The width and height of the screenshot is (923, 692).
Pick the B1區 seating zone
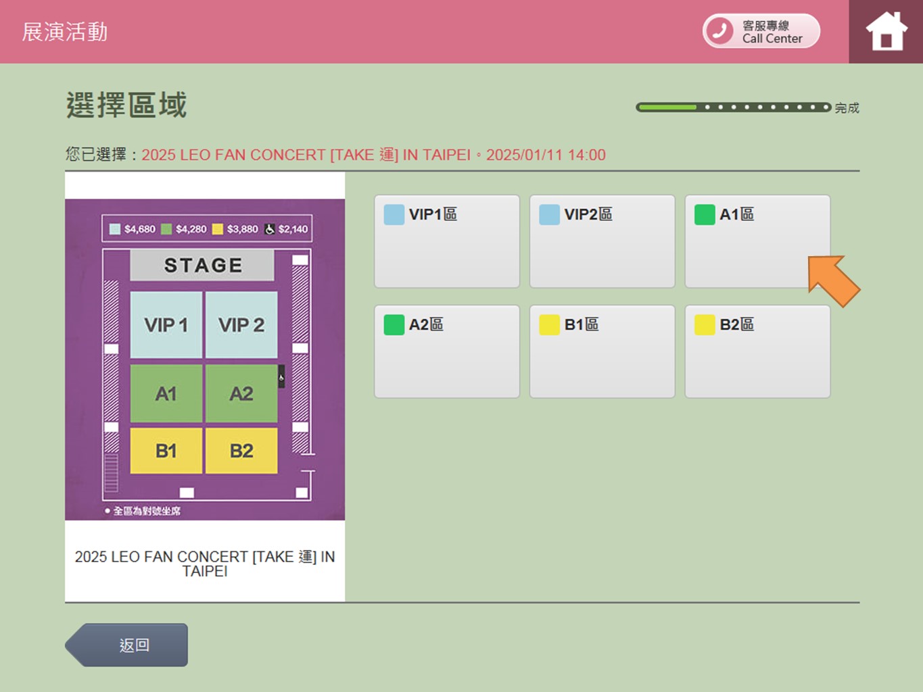(602, 351)
